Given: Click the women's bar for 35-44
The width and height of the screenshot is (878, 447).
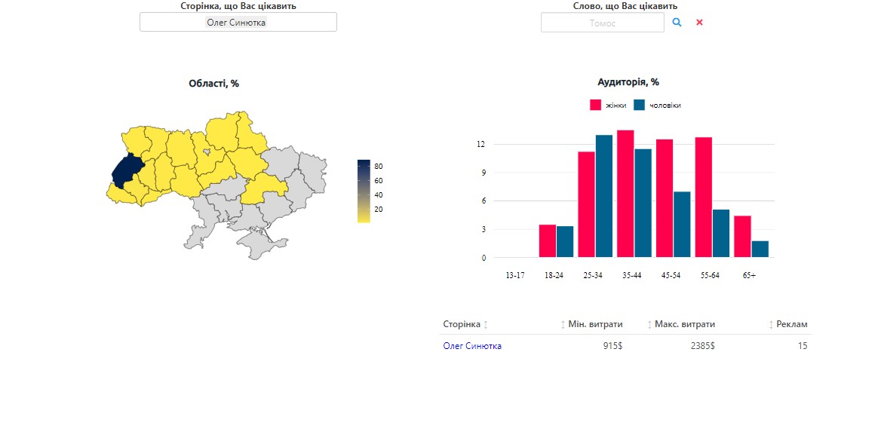Looking at the screenshot, I should coord(625,194).
